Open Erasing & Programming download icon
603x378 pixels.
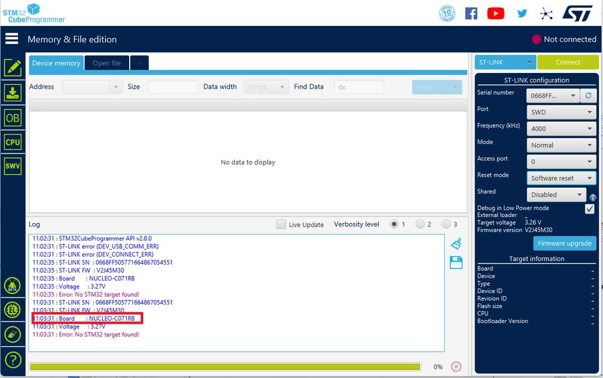(13, 93)
